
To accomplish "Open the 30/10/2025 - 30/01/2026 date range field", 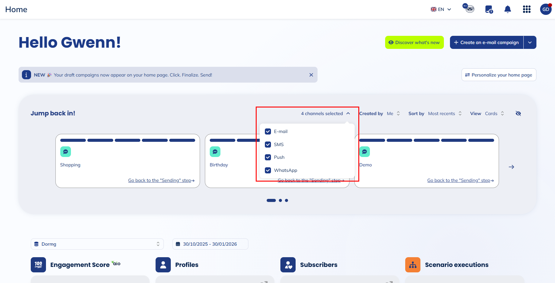I will pos(210,244).
